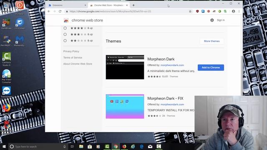
Task: Open Web Store settings gear
Action: (x=212, y=20)
